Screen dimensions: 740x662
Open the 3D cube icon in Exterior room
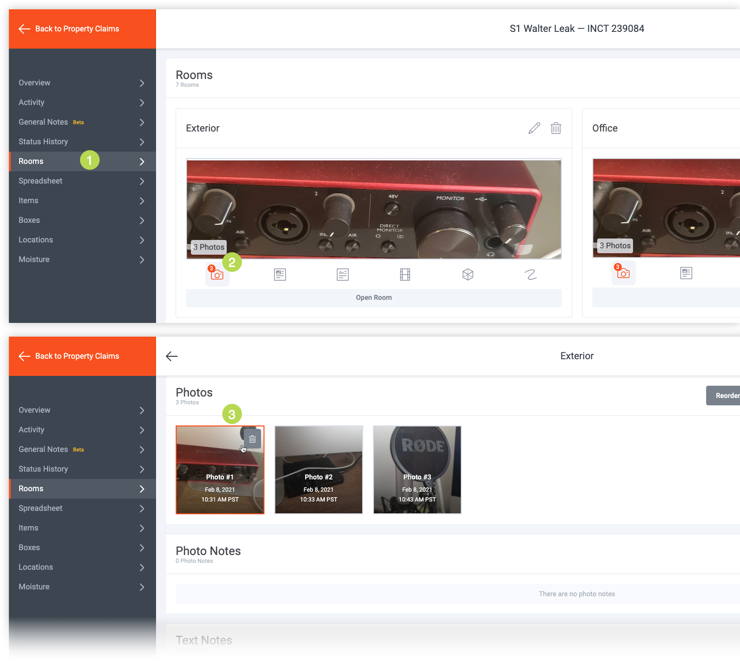[x=468, y=274]
